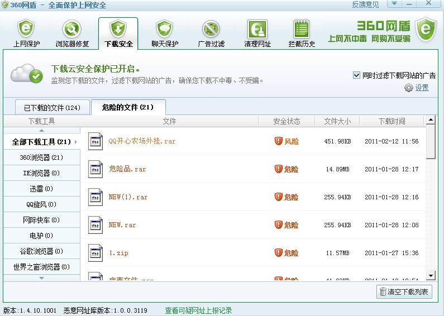Open the 上网保护 shield icon
Image resolution: width=444 pixels, height=316 pixels.
pyautogui.click(x=26, y=28)
